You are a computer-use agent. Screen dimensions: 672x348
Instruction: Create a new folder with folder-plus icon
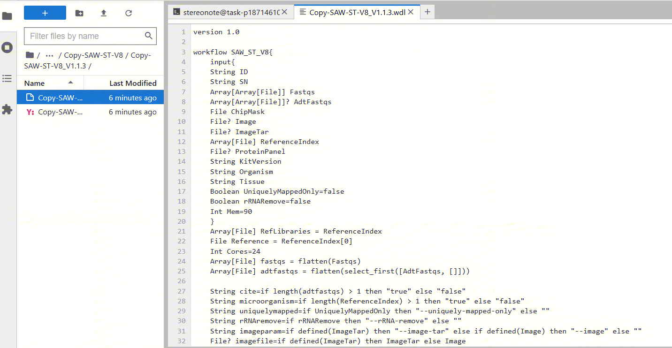[x=79, y=13]
